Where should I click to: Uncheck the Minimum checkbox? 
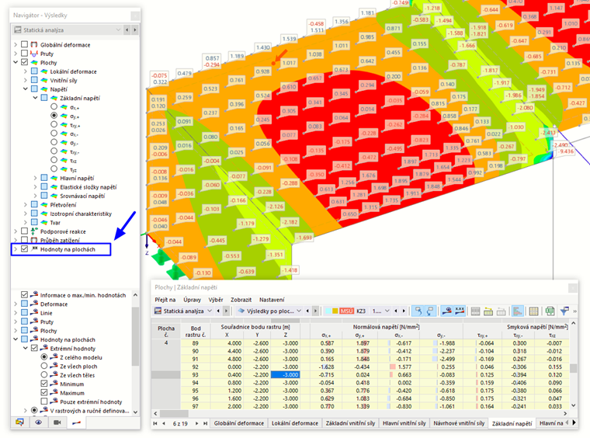pyautogui.click(x=44, y=384)
